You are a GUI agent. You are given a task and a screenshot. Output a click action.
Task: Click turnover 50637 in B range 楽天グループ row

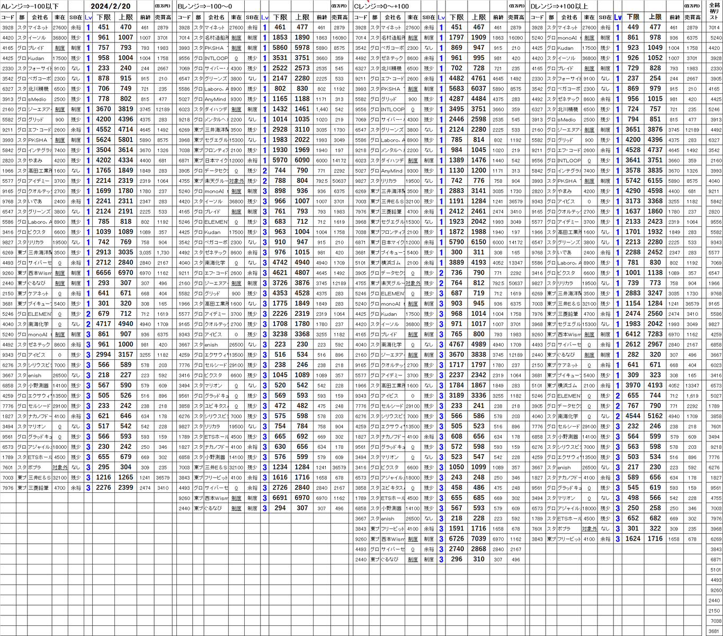pos(339,181)
